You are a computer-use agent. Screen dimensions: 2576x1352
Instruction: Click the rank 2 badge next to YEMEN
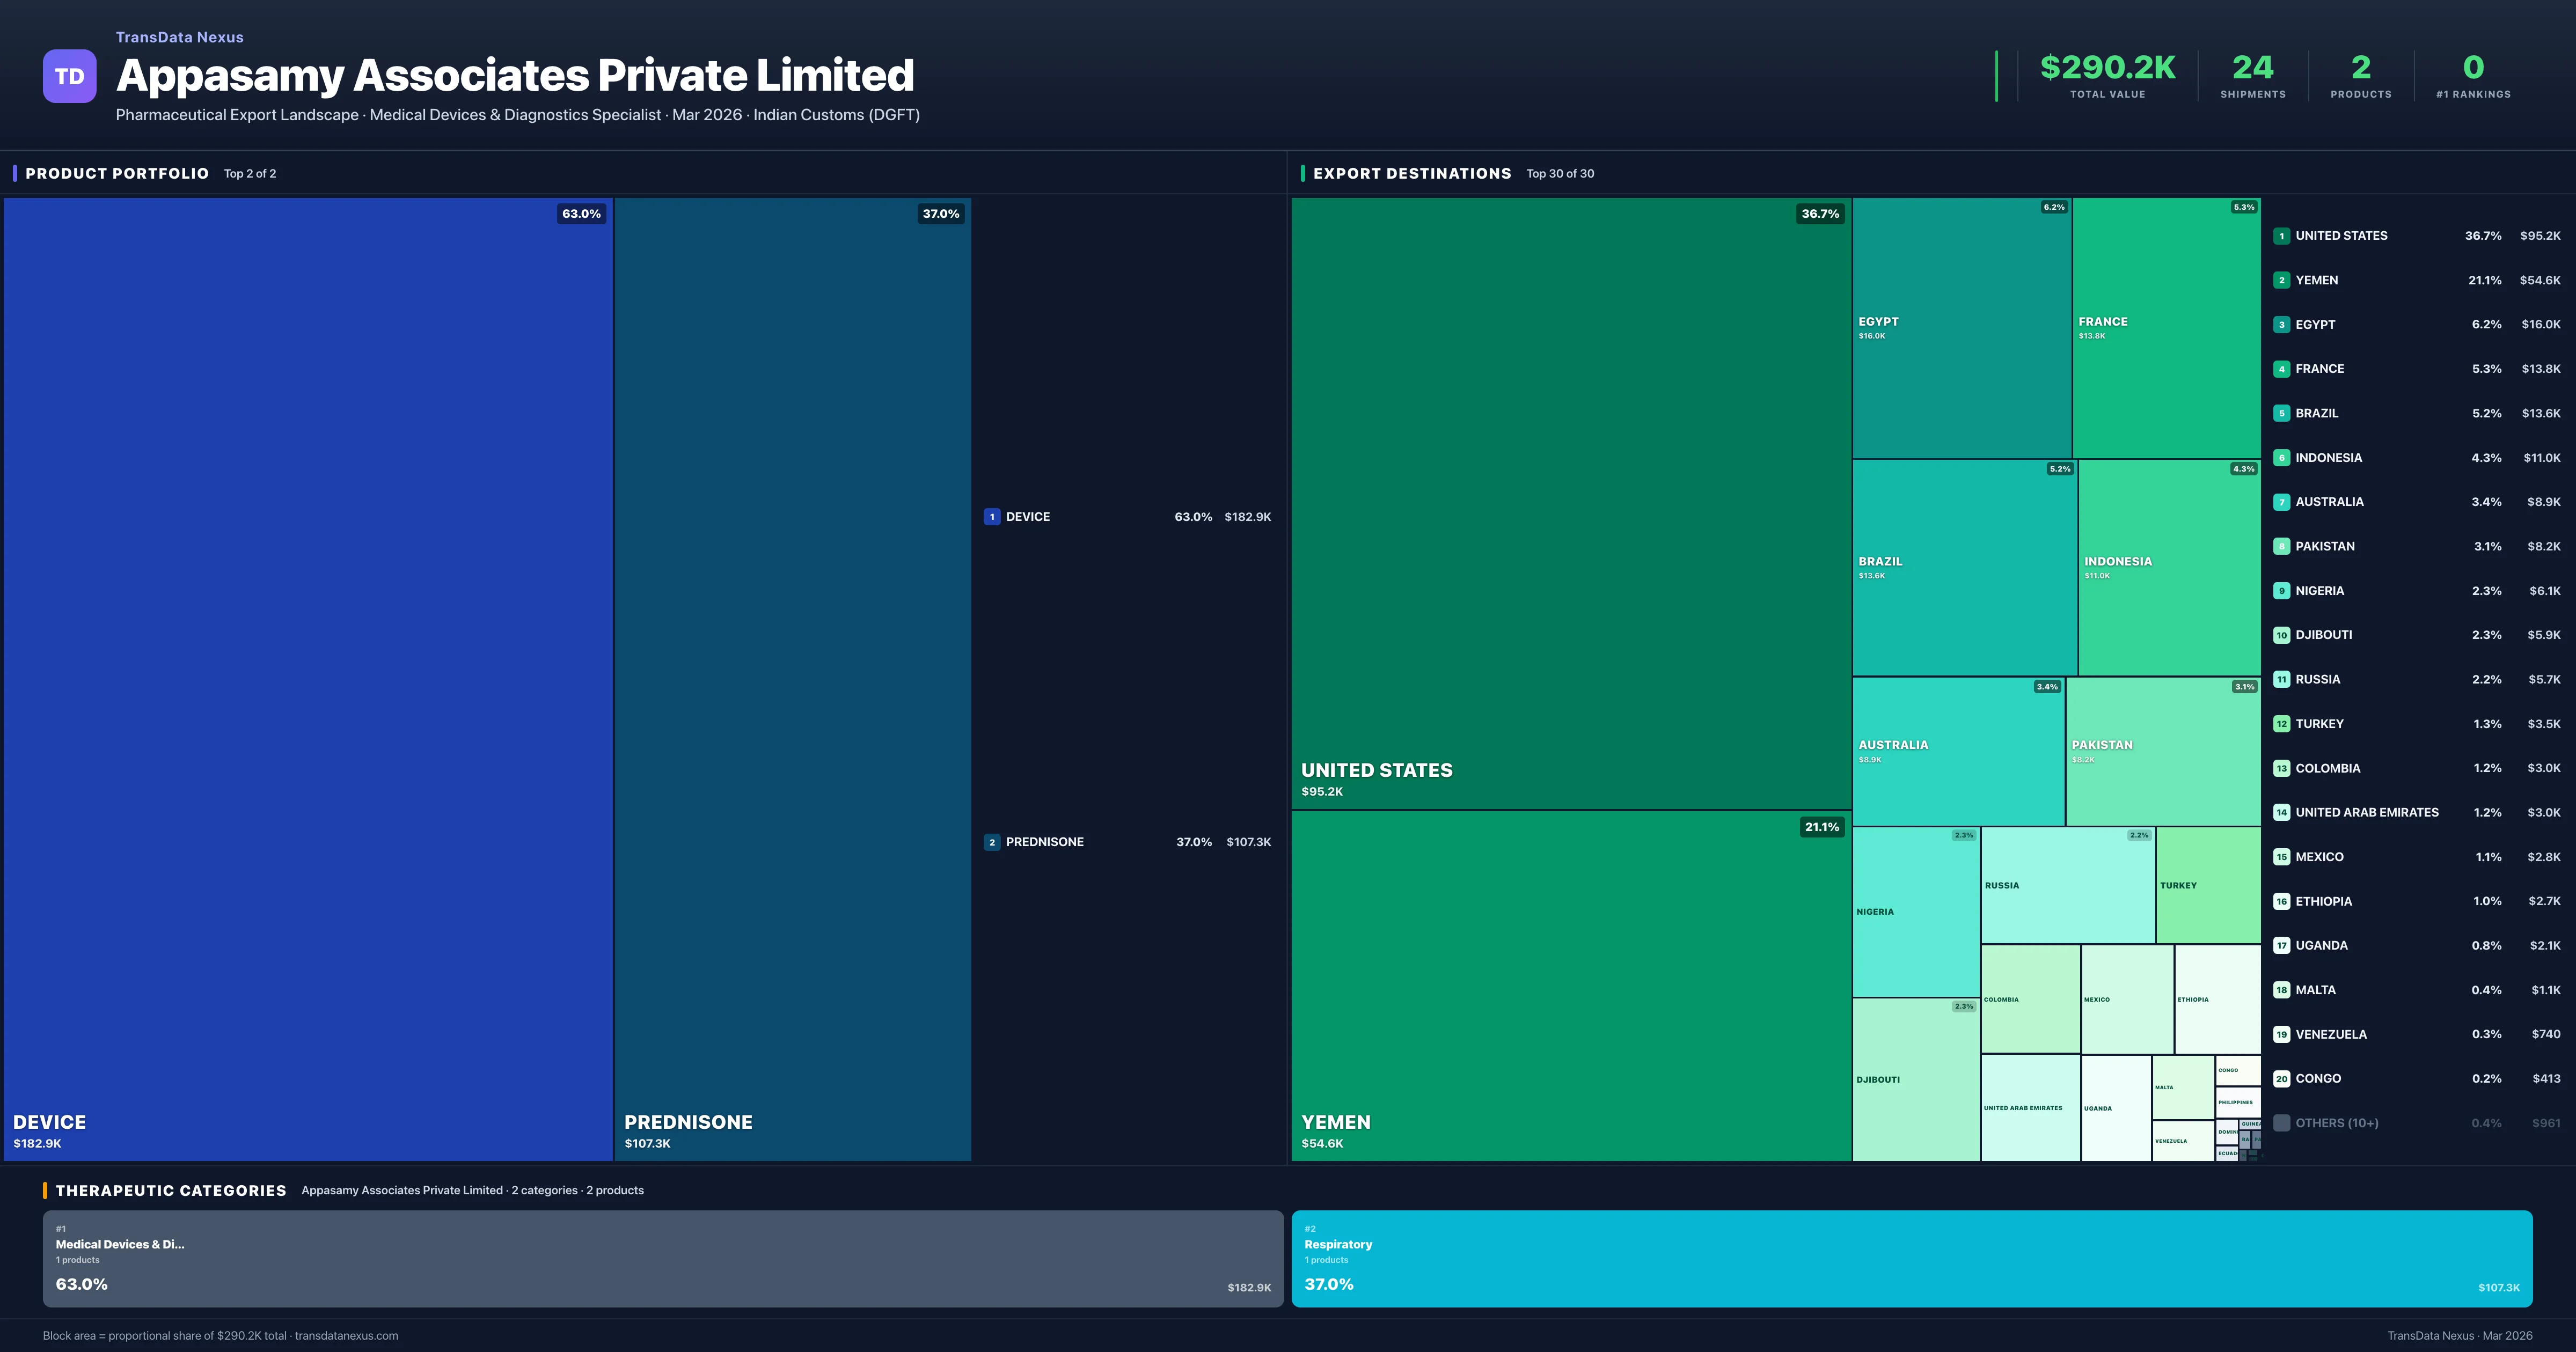coord(2282,280)
